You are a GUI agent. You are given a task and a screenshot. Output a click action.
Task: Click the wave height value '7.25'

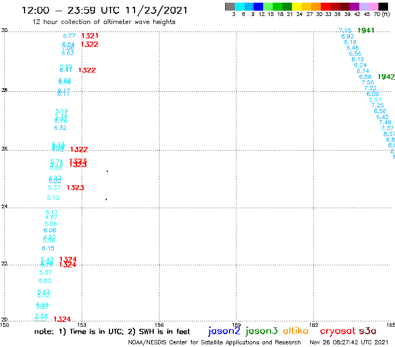tap(377, 105)
